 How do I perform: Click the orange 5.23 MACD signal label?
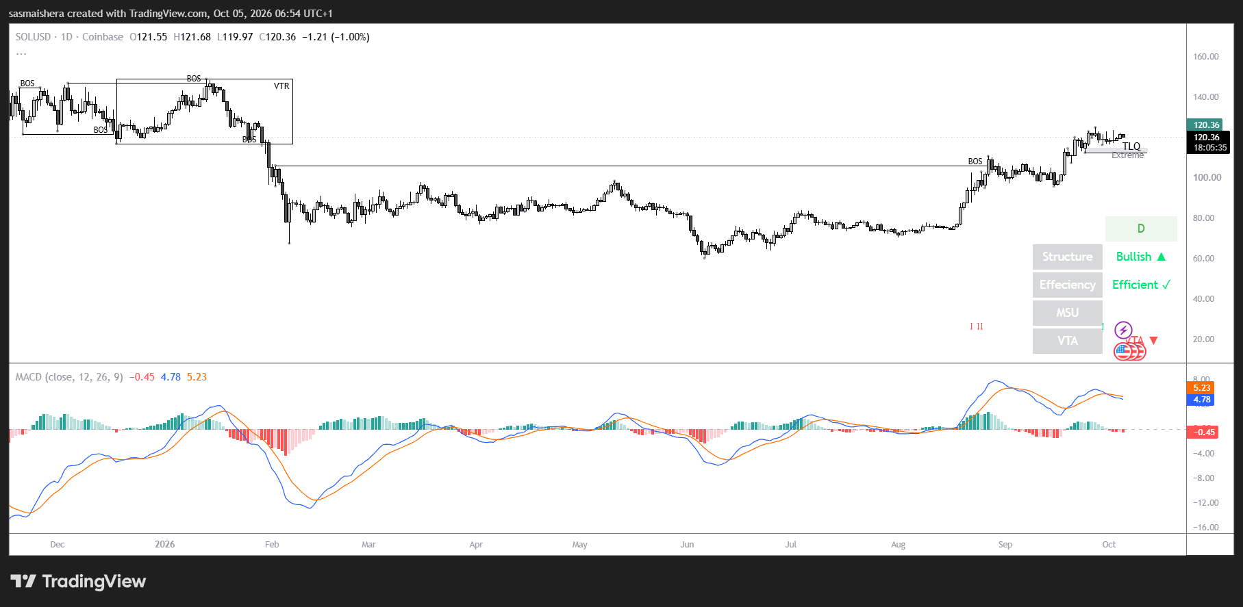coord(1201,387)
